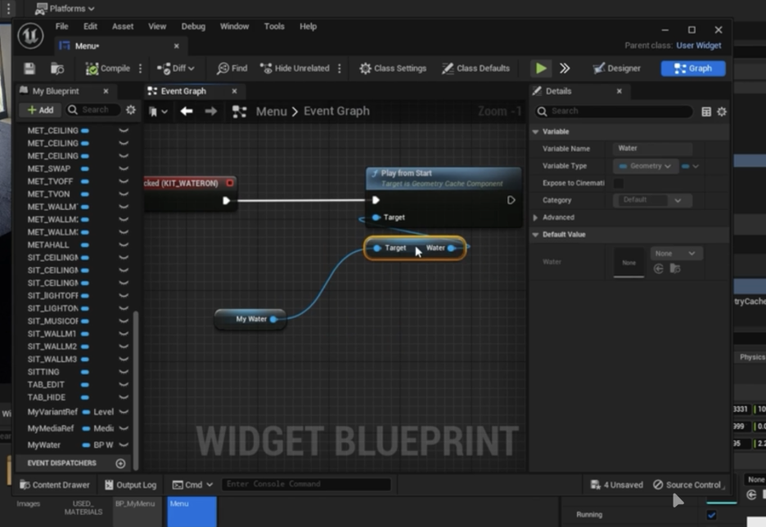Open the Edit menu
The image size is (766, 527).
tap(90, 26)
